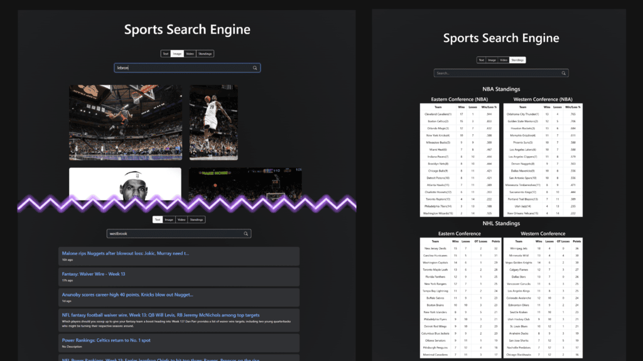The height and width of the screenshot is (361, 643).
Task: Click the empty "Search..." input field
Action: 496,73
